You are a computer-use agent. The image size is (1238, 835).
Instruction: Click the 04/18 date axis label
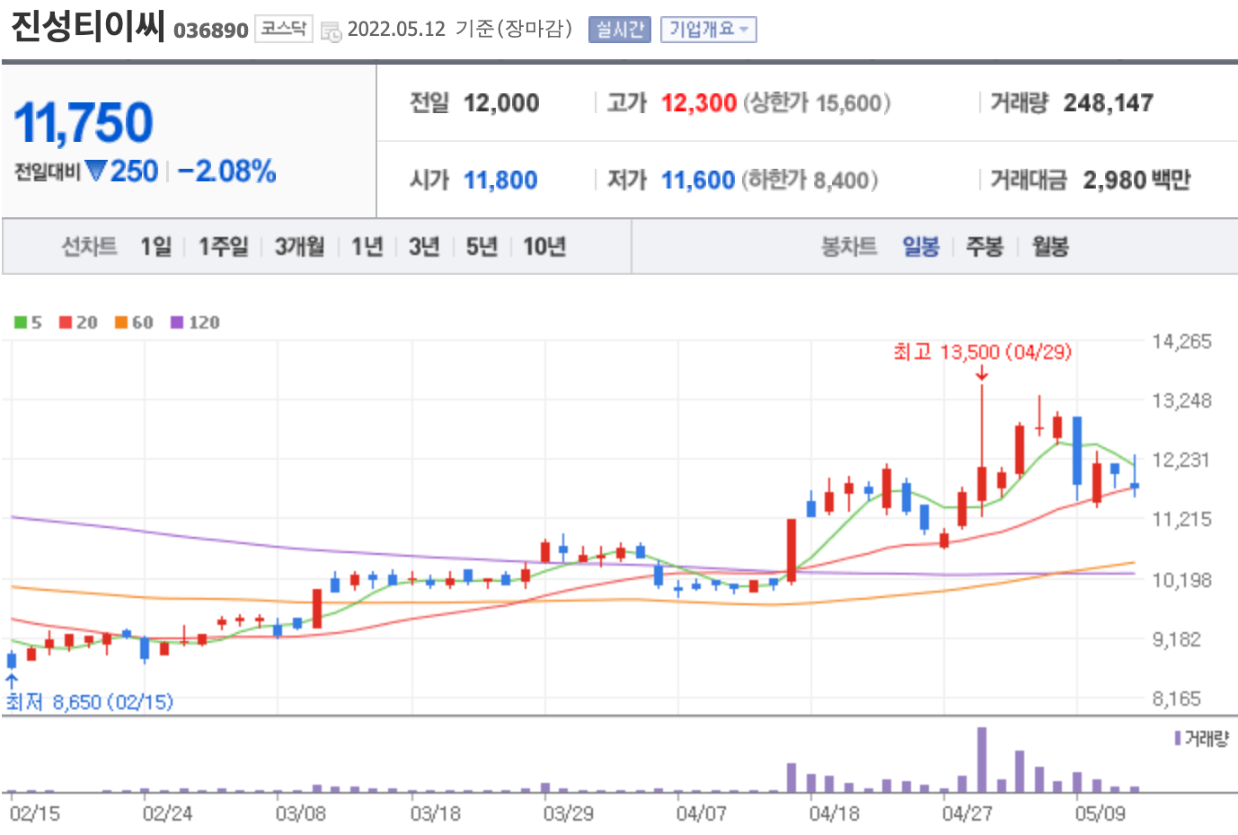tap(834, 813)
